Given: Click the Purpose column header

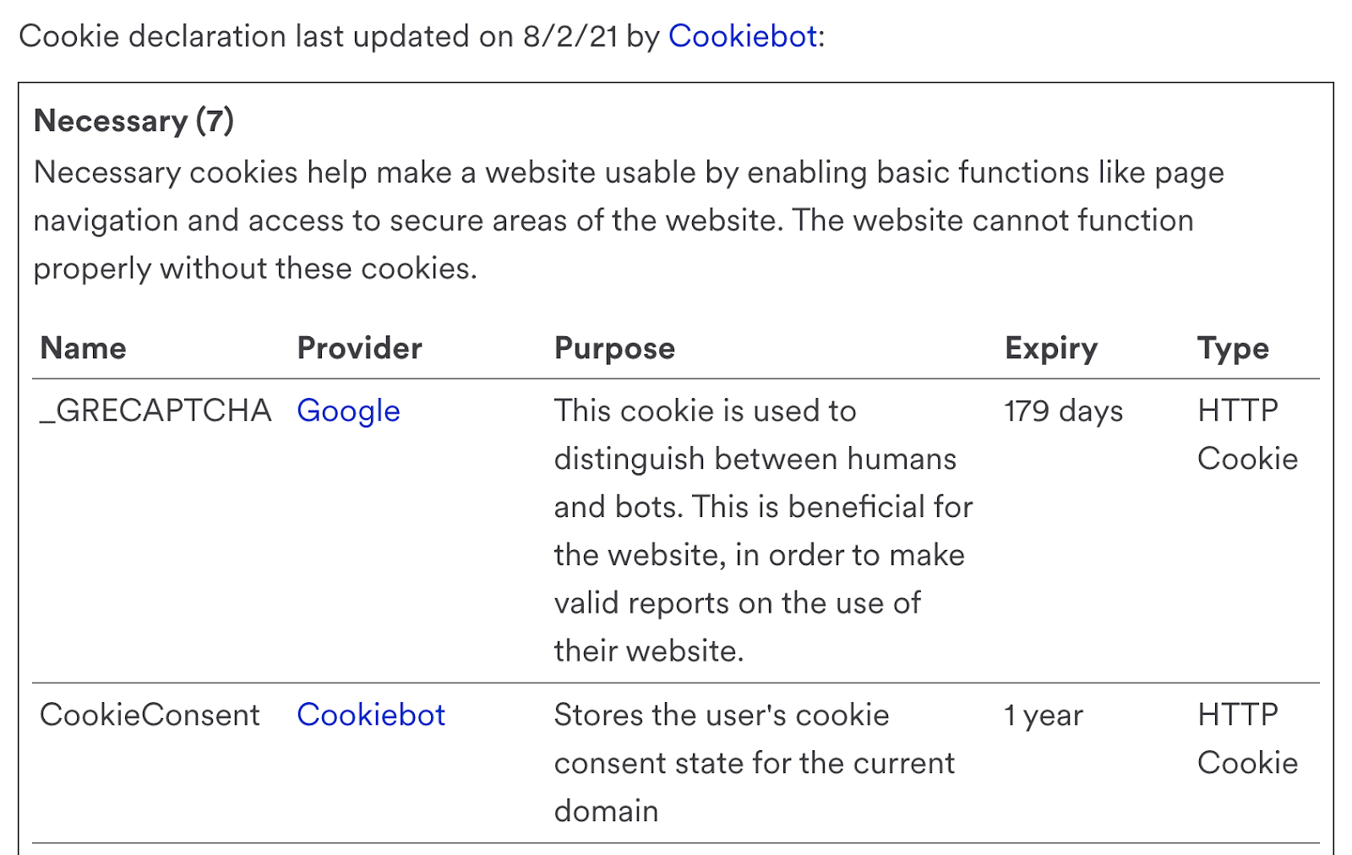Looking at the screenshot, I should point(614,349).
